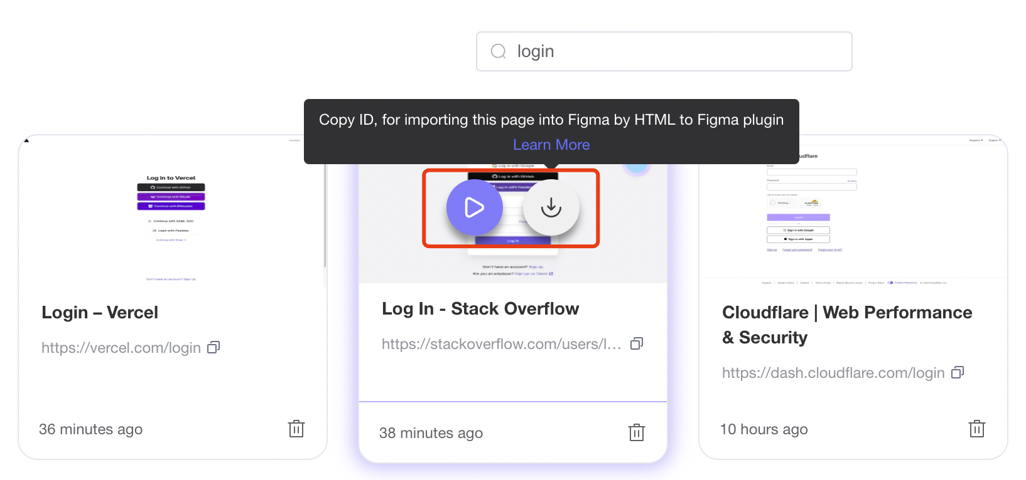The height and width of the screenshot is (480, 1026).
Task: Visit the truncated stackoverflow.com/users link
Action: [x=501, y=344]
